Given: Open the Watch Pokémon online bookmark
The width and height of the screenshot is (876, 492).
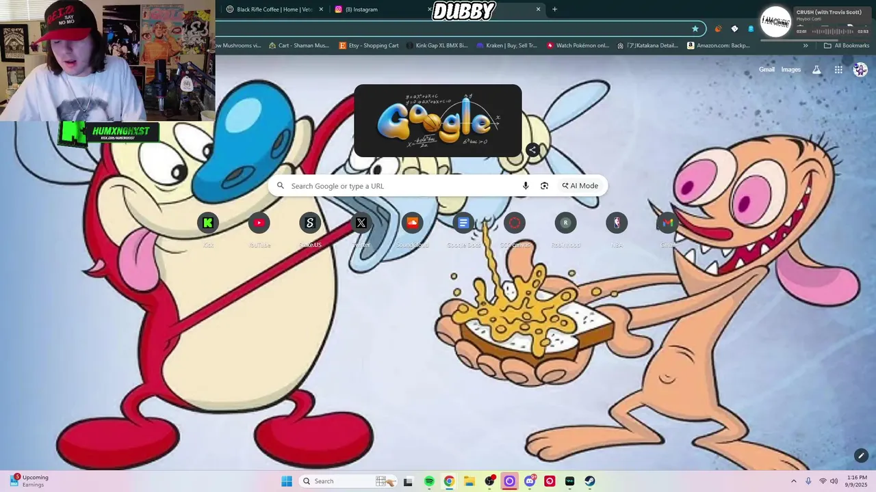Looking at the screenshot, I should coord(578,46).
